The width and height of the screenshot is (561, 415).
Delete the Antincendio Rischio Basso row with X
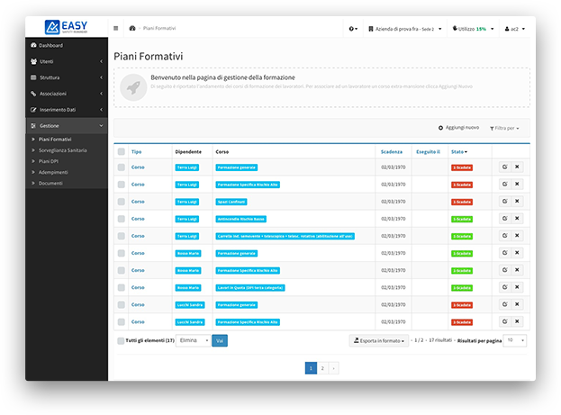coord(517,218)
